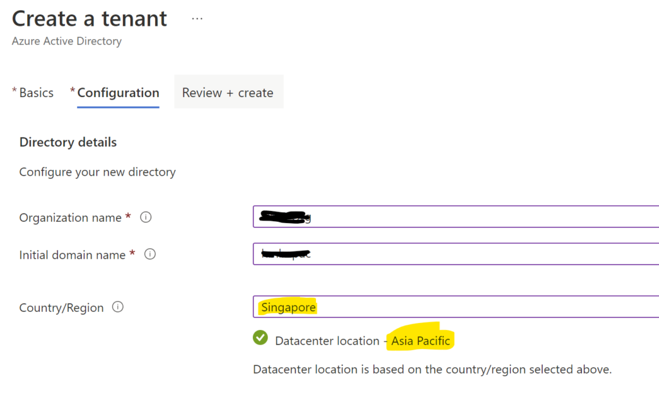Click the Create a tenant page title
The height and width of the screenshot is (393, 659).
89,19
